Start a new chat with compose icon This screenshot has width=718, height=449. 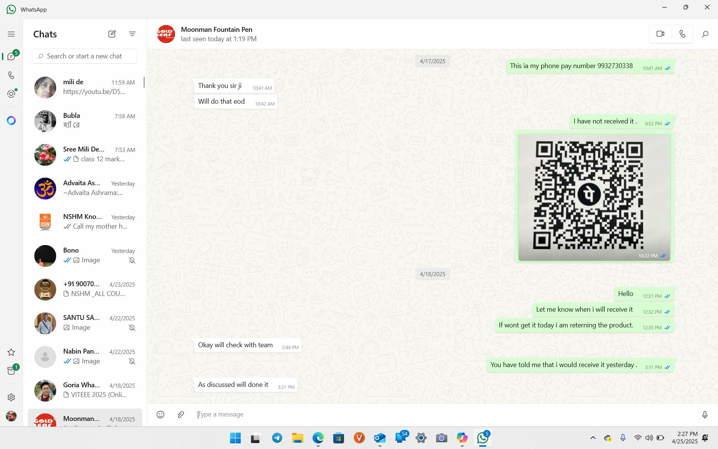(x=112, y=34)
